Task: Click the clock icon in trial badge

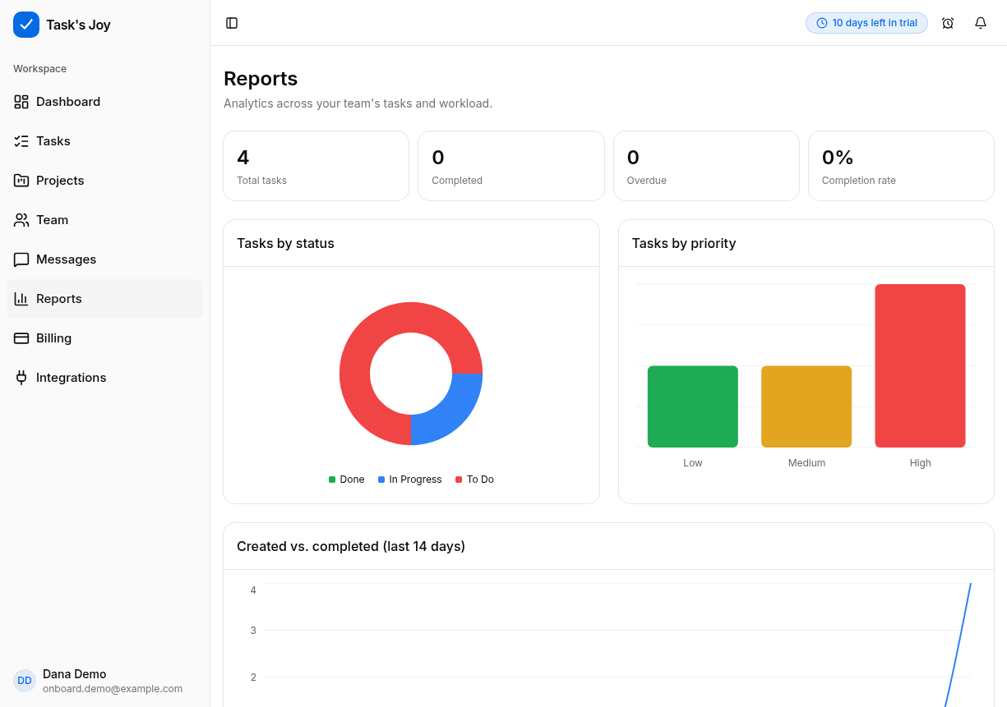Action: click(x=822, y=23)
